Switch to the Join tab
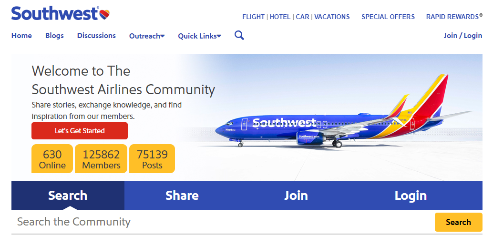 pos(296,196)
